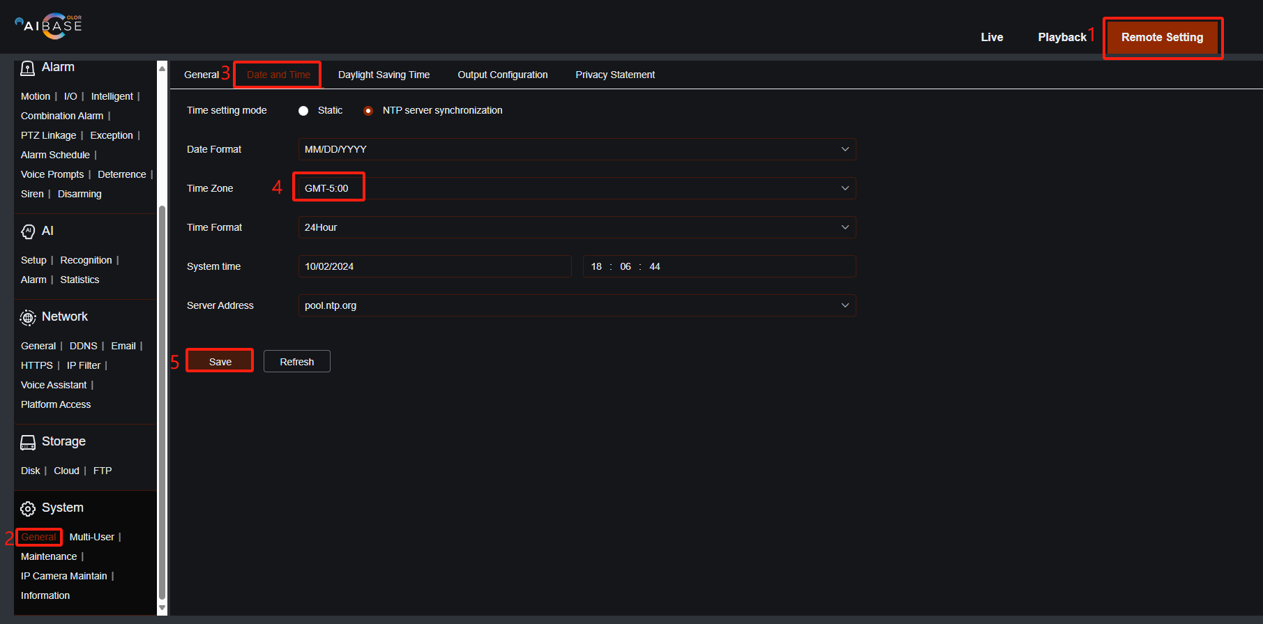The image size is (1263, 624).
Task: Click the Alarm section bell icon
Action: point(27,68)
